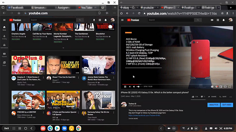Viewport: 236px width, 132px height.
Task: Open Microsoft Edge from the taskbar
Action: (50, 128)
